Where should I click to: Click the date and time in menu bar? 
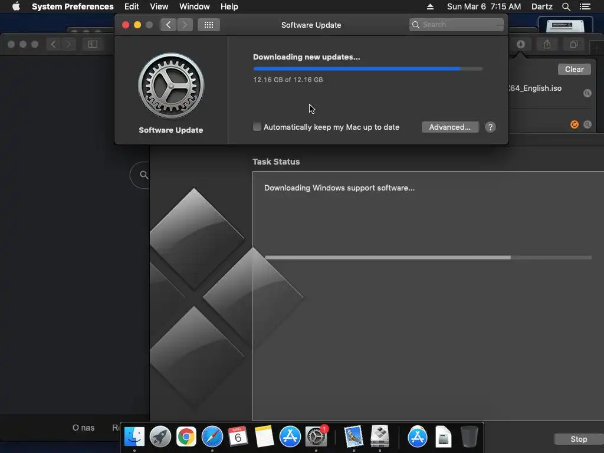[x=484, y=6]
